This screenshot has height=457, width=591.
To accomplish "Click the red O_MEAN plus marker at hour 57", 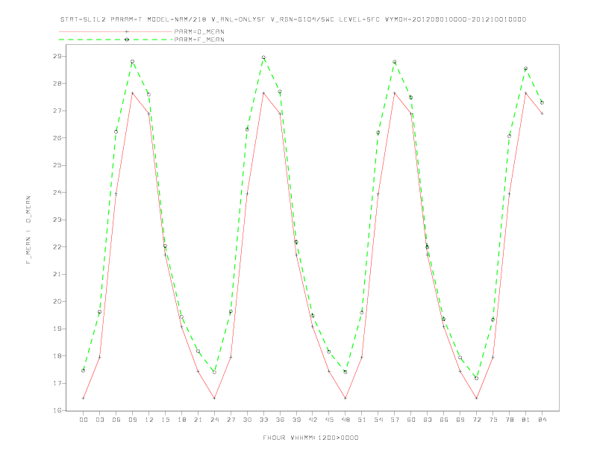I will click(395, 93).
